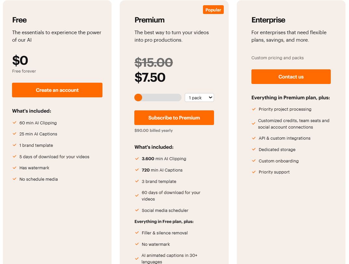
Task: Click the checkmark icon next to Has watermark
Action: pyautogui.click(x=14, y=168)
